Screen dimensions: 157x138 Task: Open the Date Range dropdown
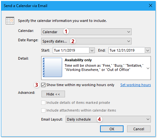pyautogui.click(x=86, y=41)
